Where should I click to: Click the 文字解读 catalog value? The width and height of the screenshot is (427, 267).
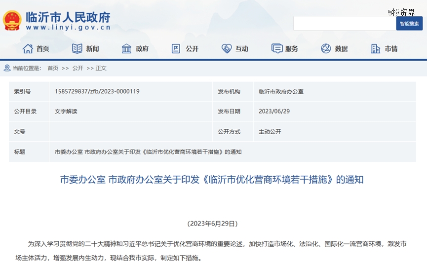click(x=66, y=112)
